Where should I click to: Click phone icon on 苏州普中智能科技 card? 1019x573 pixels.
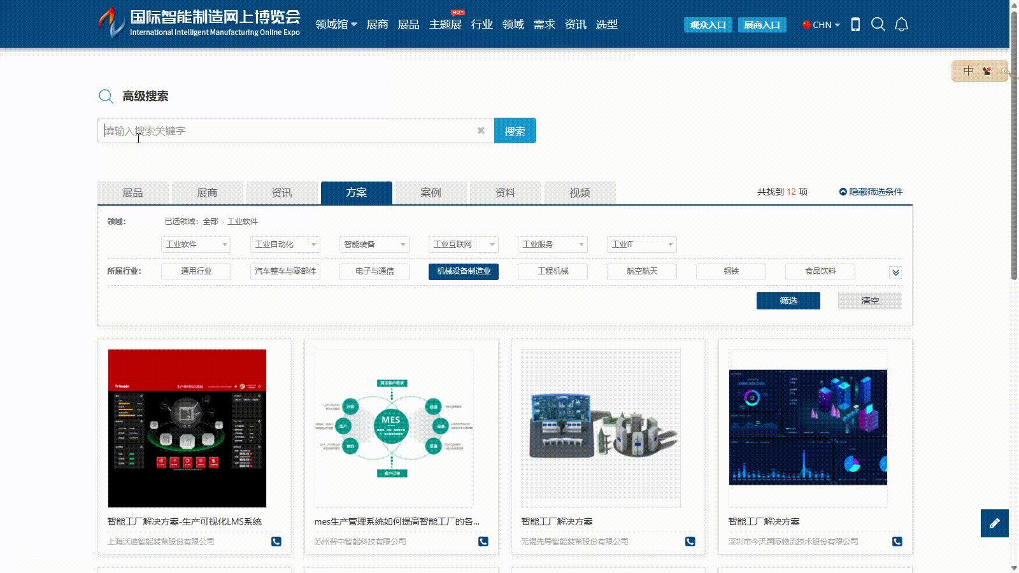pyautogui.click(x=483, y=541)
